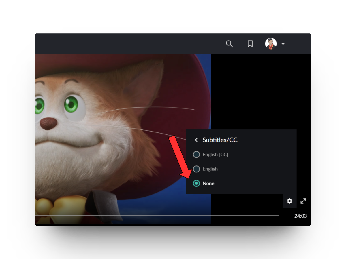Open the account dropdown arrow
346x259 pixels.
pos(283,44)
